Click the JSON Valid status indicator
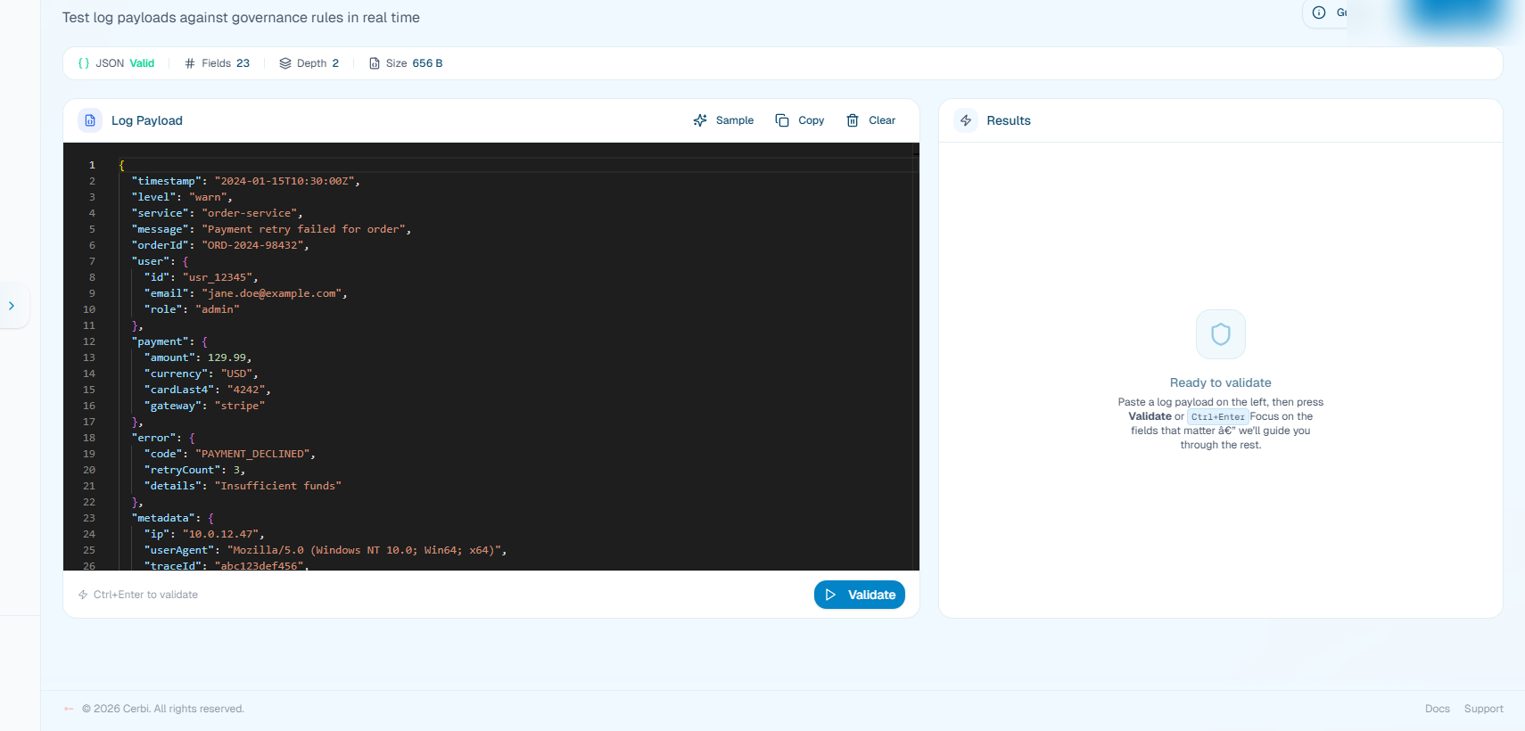 117,63
